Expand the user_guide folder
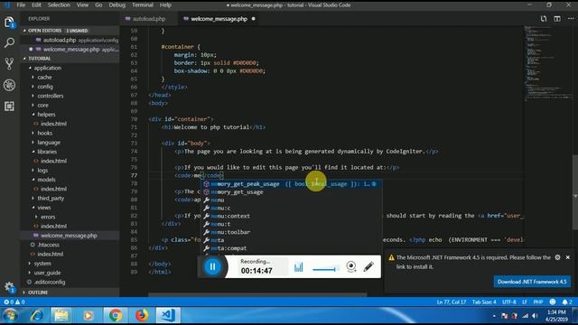Screen dimensions: 578x325 [x=47, y=273]
